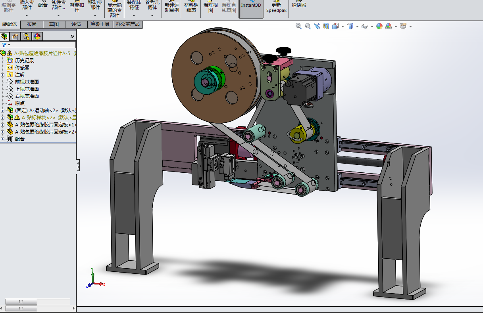
Task: Open the Hide/Show Items glasses dropdown
Action: [372, 27]
